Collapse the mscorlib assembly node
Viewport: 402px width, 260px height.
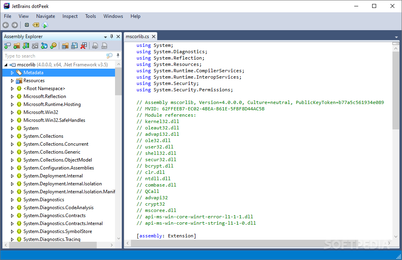click(x=6, y=65)
